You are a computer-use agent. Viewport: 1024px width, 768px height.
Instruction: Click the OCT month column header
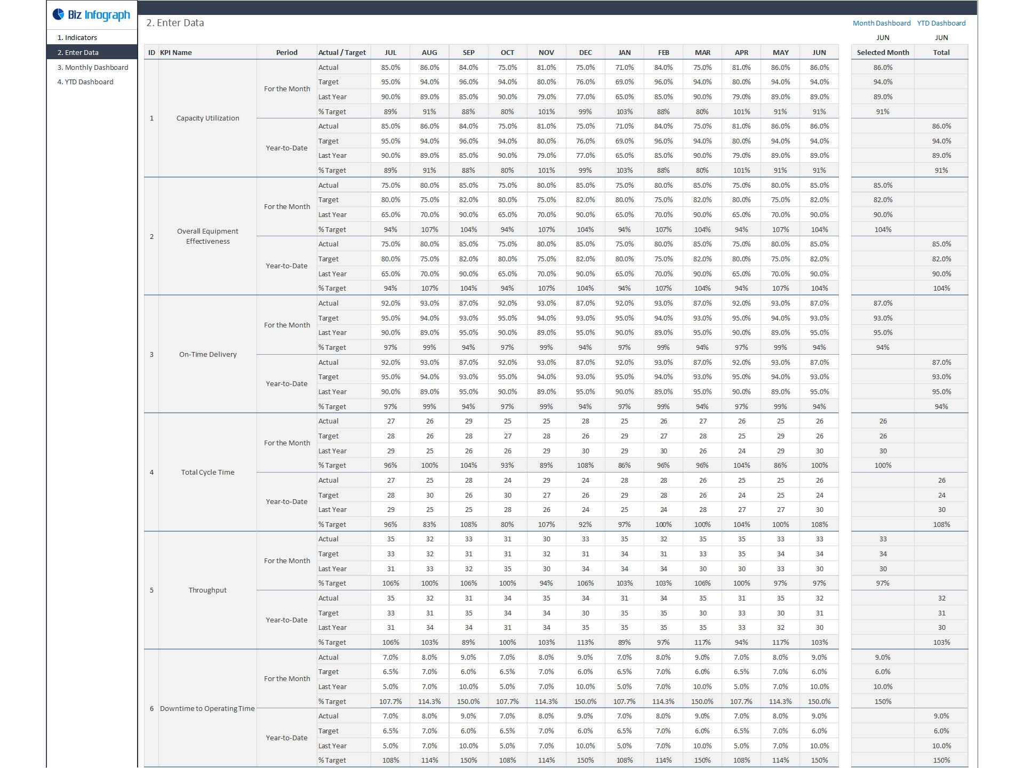coord(507,52)
